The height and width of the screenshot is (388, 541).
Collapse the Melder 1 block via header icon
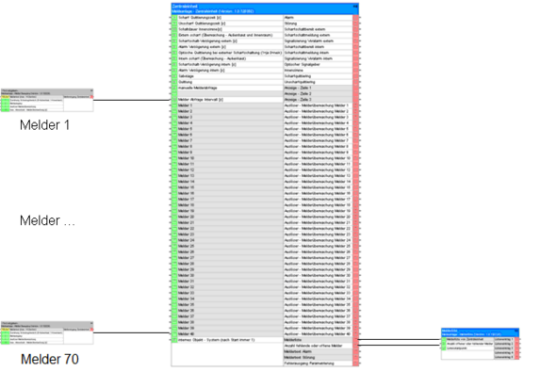[x=91, y=90]
